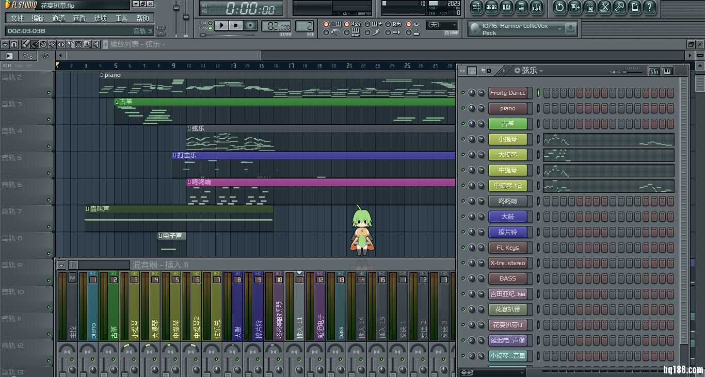Mute the 古筝 channel in channel rack
The width and height of the screenshot is (705, 377).
463,124
